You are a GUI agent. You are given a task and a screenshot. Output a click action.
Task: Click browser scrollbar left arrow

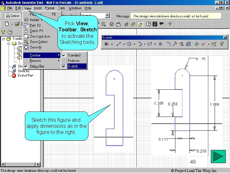[3, 164]
